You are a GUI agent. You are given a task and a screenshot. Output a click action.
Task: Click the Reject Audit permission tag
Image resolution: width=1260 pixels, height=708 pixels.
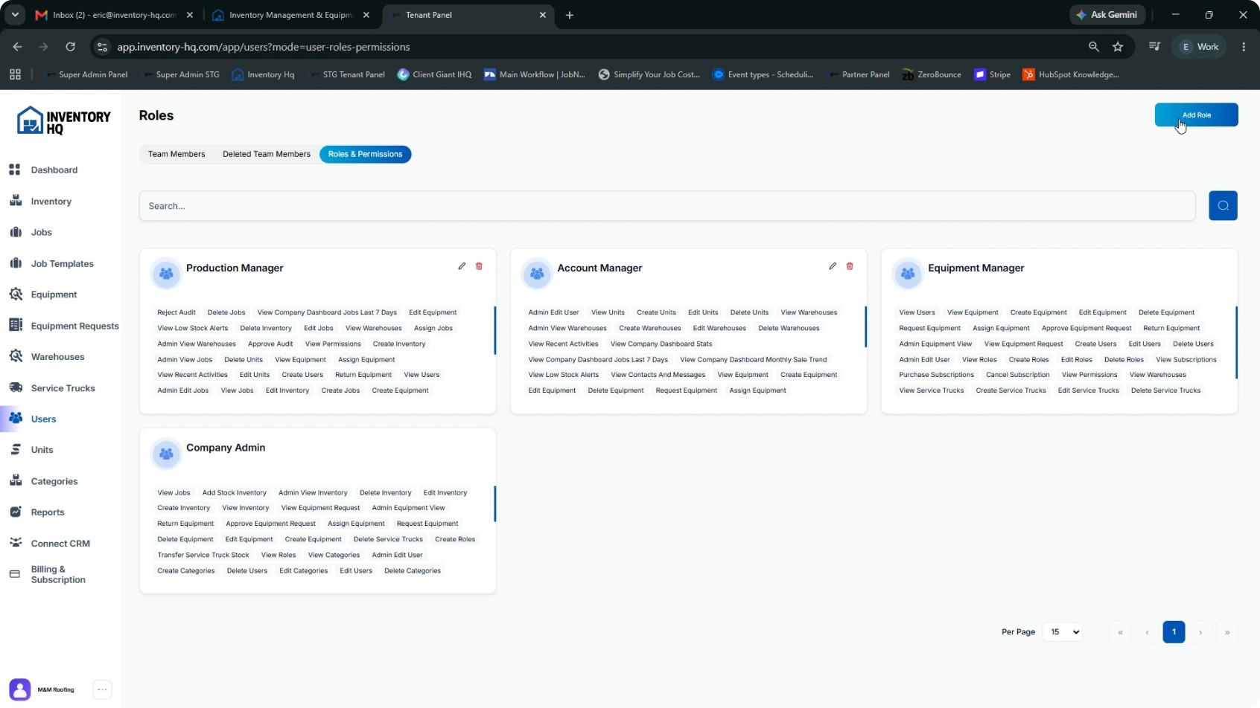tap(176, 312)
